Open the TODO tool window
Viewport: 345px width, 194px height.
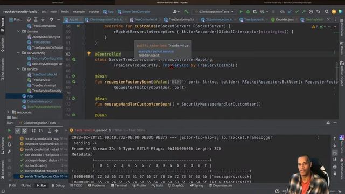pyautogui.click(x=76, y=185)
